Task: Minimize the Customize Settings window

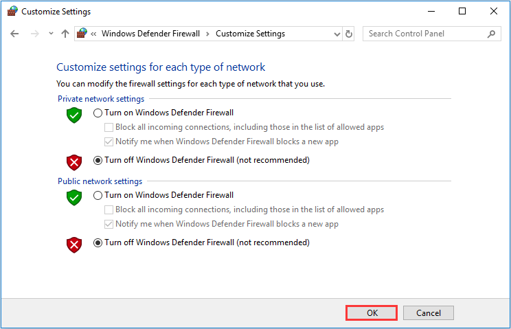Action: pos(431,12)
